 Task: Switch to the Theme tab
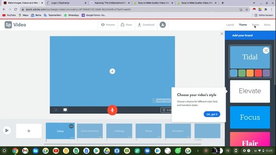coord(243,25)
